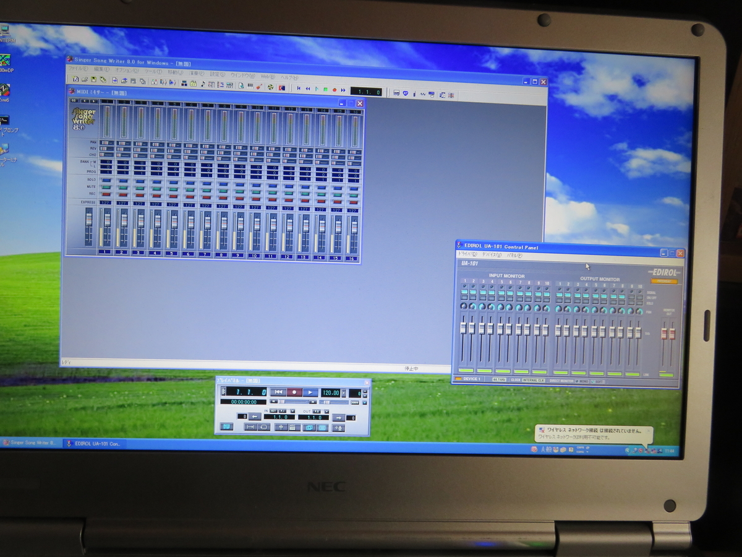Open the blue dropdown arrow beside the Play Panel tempo slider

[365, 403]
